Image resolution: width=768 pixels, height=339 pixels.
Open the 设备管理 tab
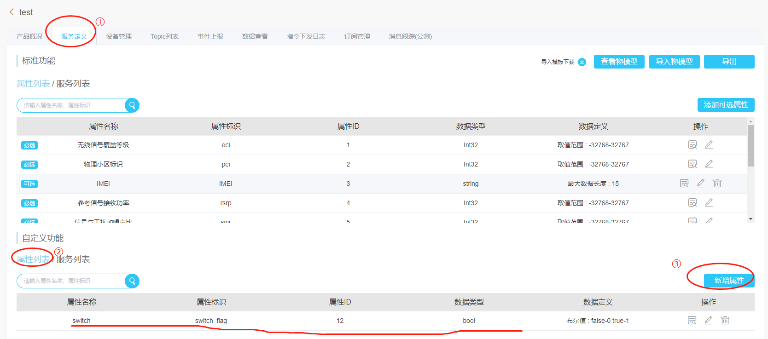[119, 36]
